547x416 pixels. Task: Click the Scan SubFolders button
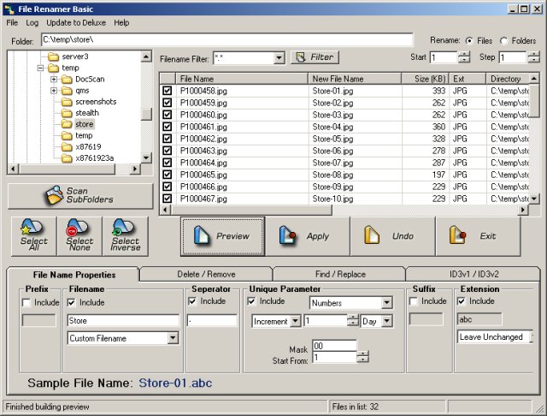80,196
